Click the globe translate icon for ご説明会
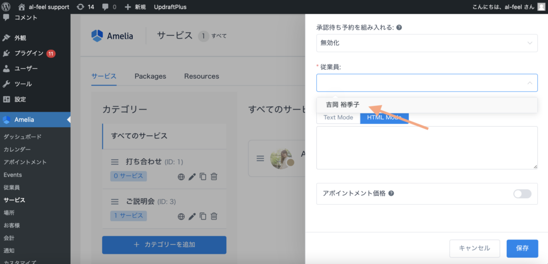 coord(181,216)
